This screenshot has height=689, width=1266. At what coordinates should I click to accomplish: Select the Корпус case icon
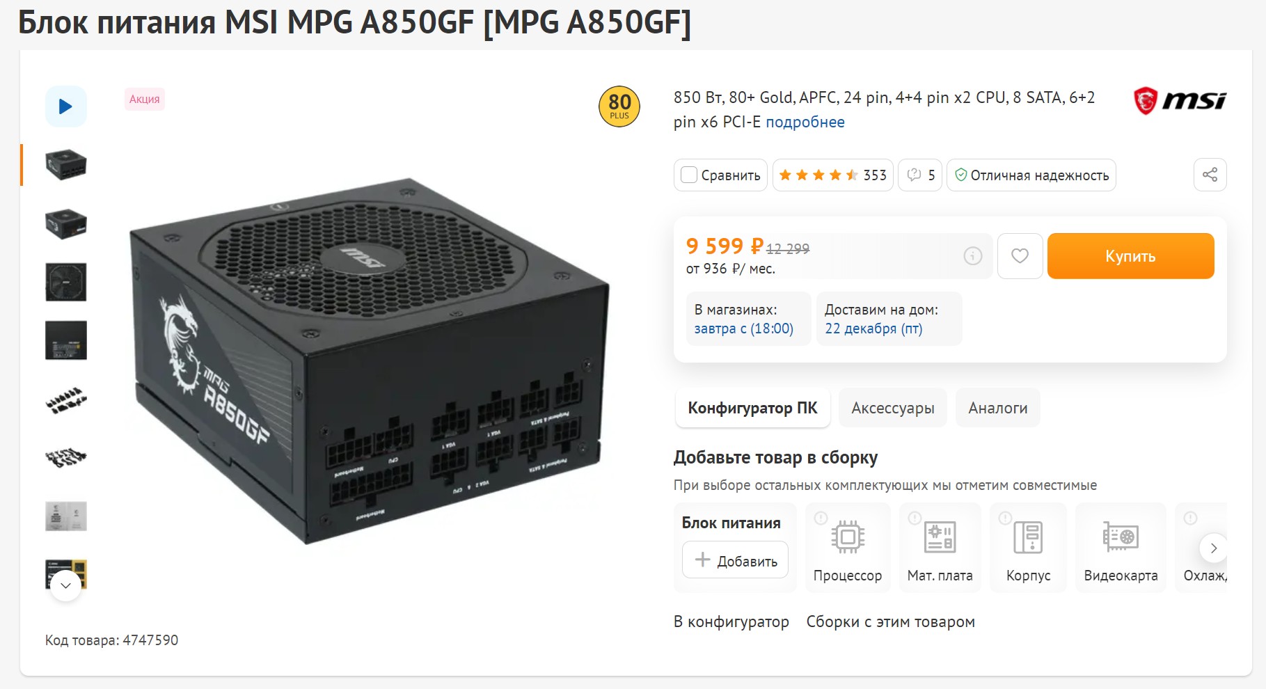1028,537
